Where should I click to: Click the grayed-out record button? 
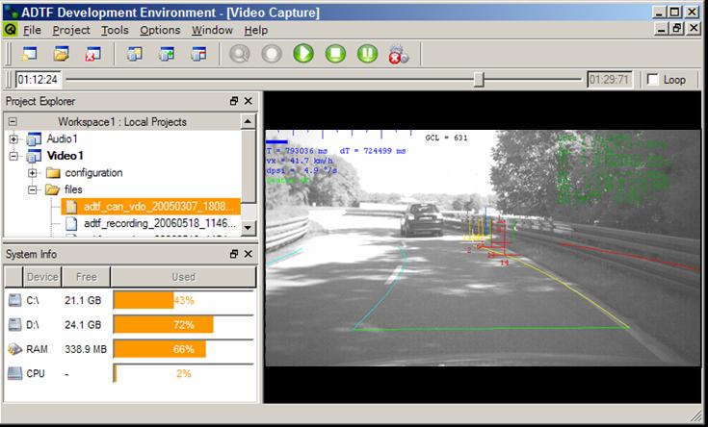click(240, 54)
